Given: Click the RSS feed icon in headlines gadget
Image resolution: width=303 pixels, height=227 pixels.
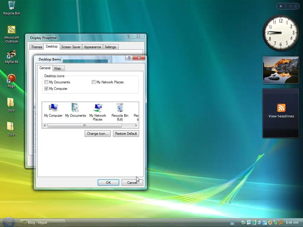Looking at the screenshot, I should 281,108.
